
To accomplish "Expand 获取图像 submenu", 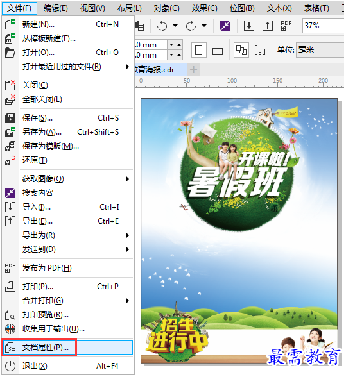I will pyautogui.click(x=128, y=179).
